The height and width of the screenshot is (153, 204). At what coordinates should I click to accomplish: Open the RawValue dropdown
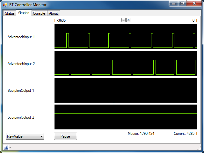point(25,136)
